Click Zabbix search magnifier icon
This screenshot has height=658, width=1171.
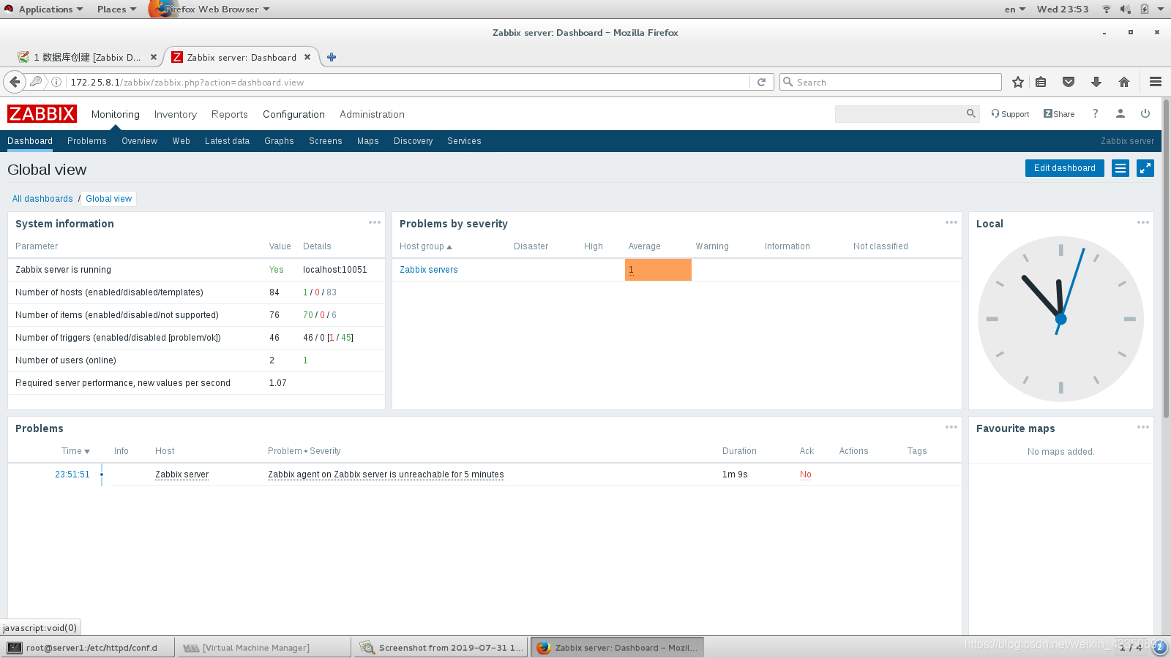[x=971, y=113]
